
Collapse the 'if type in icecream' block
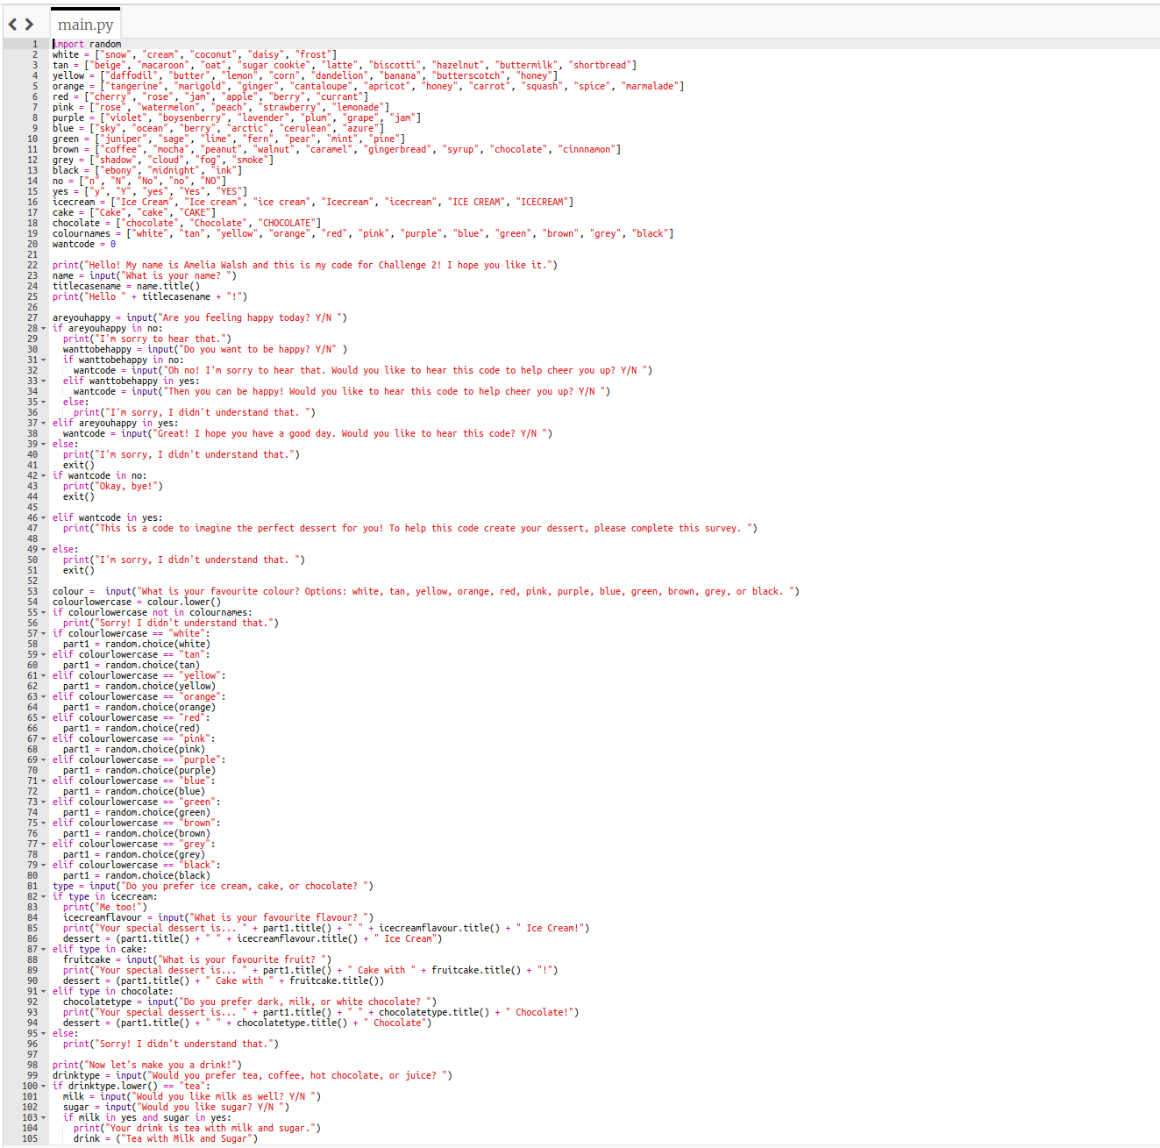[x=43, y=897]
